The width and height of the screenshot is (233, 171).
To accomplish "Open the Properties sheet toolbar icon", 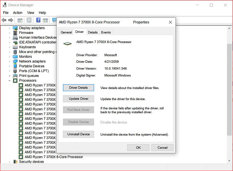I will [x=29, y=20].
